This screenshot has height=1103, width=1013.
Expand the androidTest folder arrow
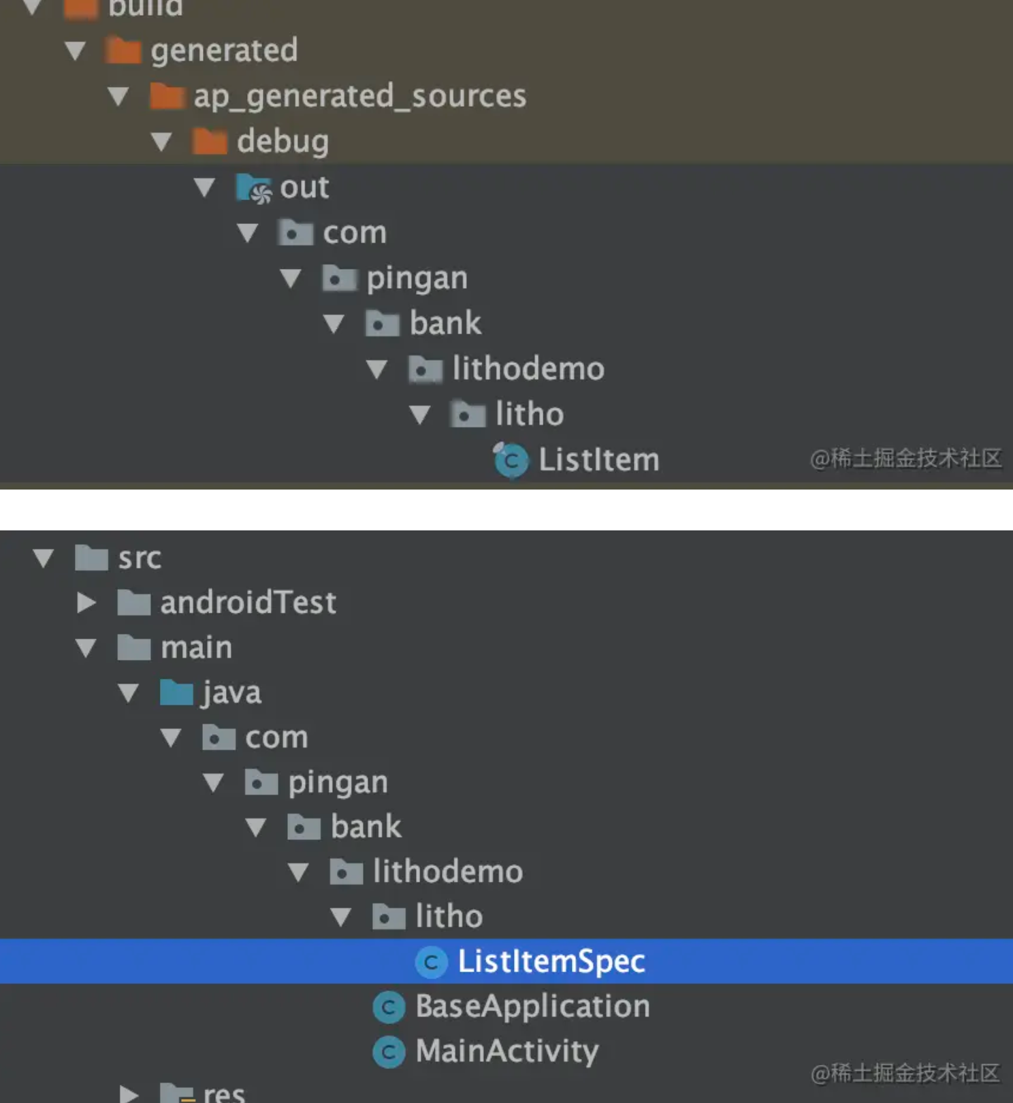[x=86, y=603]
